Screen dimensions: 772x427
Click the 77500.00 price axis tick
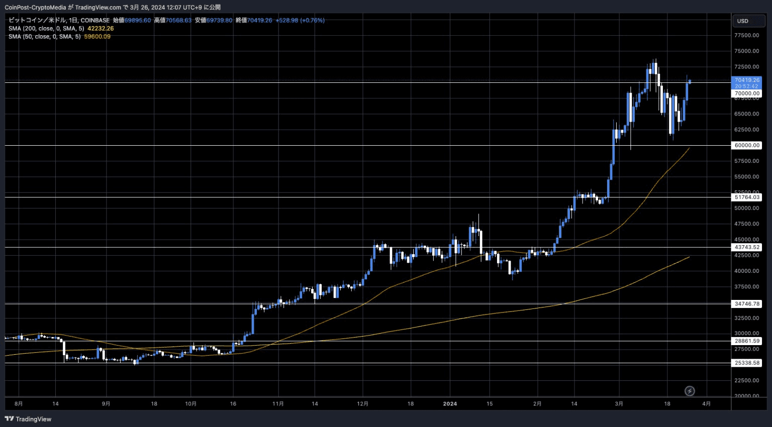pos(746,35)
